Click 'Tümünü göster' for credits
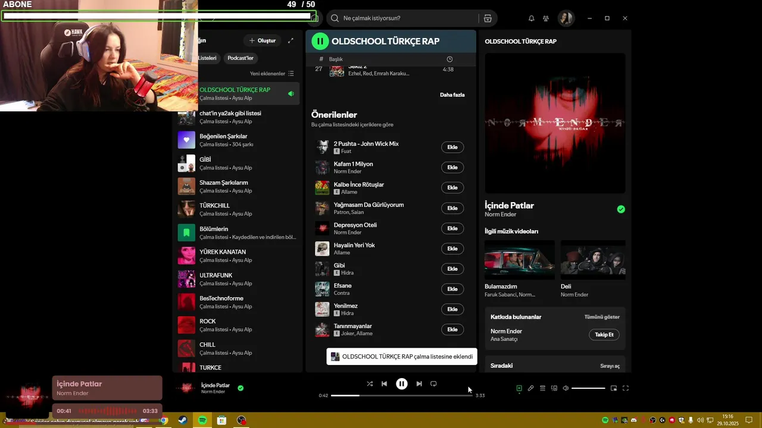The height and width of the screenshot is (428, 762). (602, 317)
